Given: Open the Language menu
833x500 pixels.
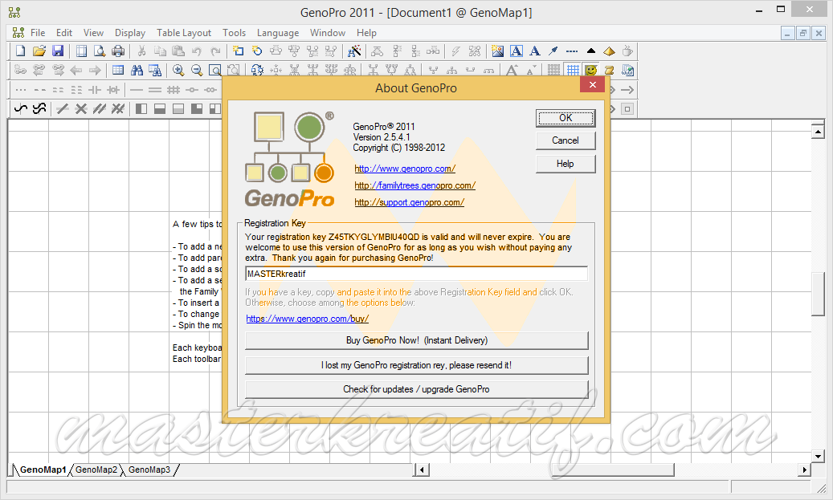Looking at the screenshot, I should pos(278,33).
